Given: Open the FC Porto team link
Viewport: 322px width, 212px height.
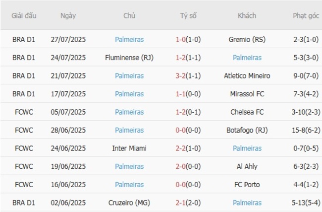Looking at the screenshot, I should click(247, 185).
